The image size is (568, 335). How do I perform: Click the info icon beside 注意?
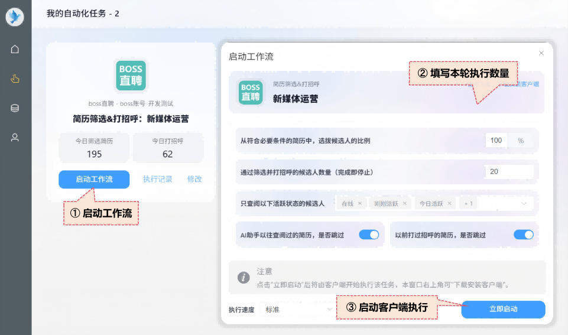pyautogui.click(x=243, y=277)
